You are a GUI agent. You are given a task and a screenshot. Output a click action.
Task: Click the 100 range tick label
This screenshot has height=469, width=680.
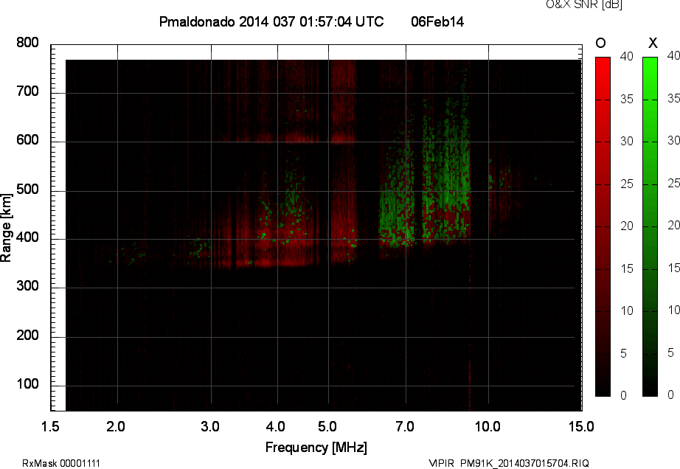[28, 384]
